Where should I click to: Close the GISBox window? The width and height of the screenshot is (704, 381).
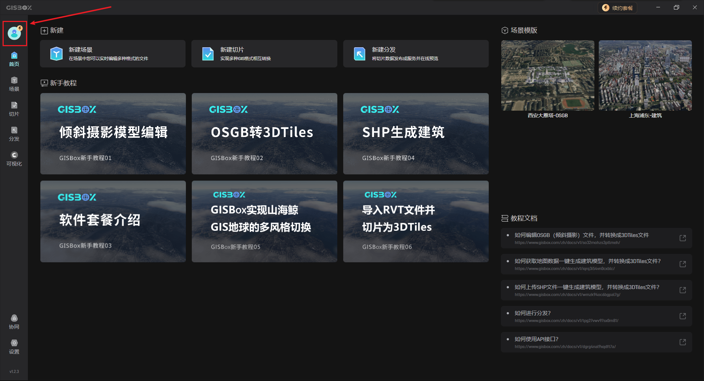pos(695,7)
